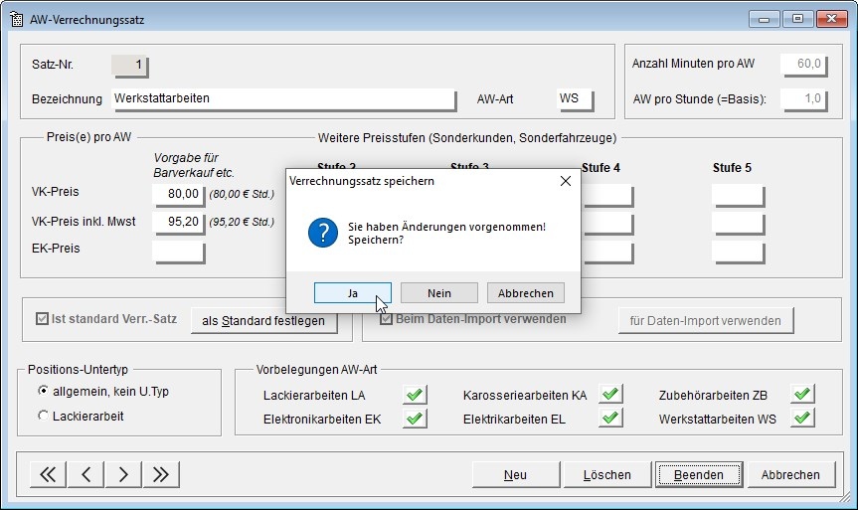Toggle Beim Daten-Import verwenden checkbox
The height and width of the screenshot is (510, 858).
tap(386, 319)
